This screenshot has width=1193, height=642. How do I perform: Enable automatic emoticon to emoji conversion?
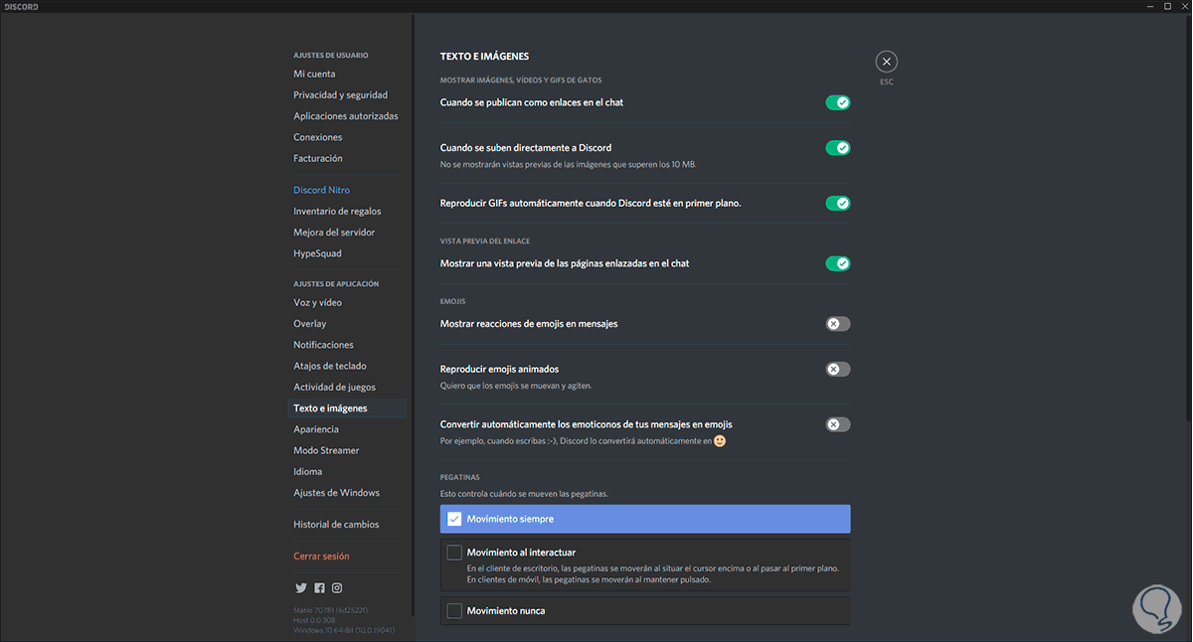pyautogui.click(x=837, y=424)
